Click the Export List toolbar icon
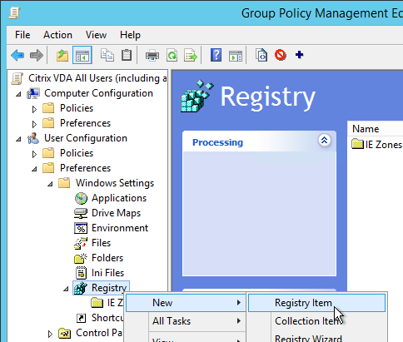Screen dimensions: 403x342 191,55
